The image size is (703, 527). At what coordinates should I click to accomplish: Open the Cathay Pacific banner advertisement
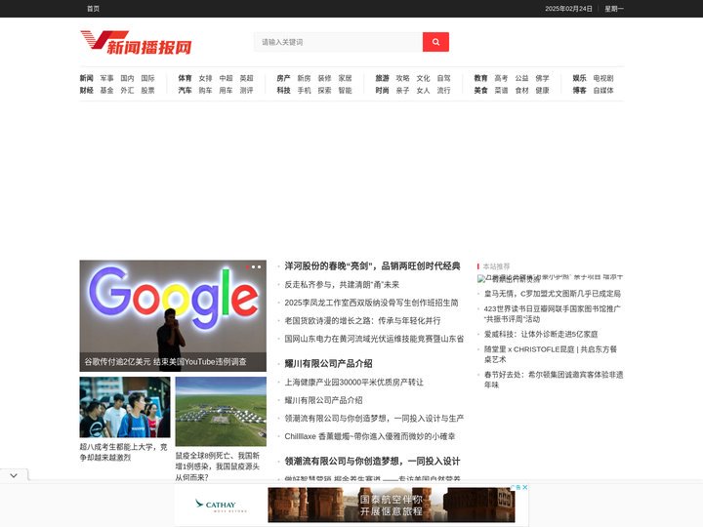pyautogui.click(x=351, y=506)
